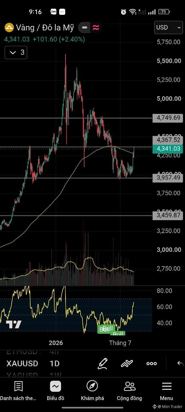This screenshot has height=412, width=185.
Task: Tap the gold bars symbol icon
Action: pyautogui.click(x=9, y=28)
